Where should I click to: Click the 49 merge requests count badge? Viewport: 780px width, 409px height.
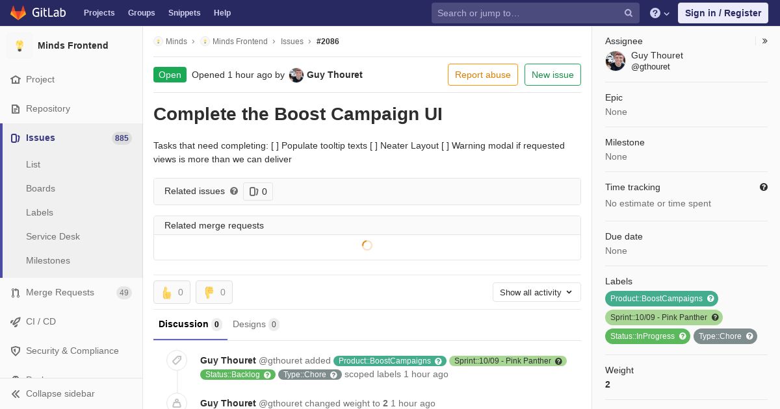click(x=124, y=292)
